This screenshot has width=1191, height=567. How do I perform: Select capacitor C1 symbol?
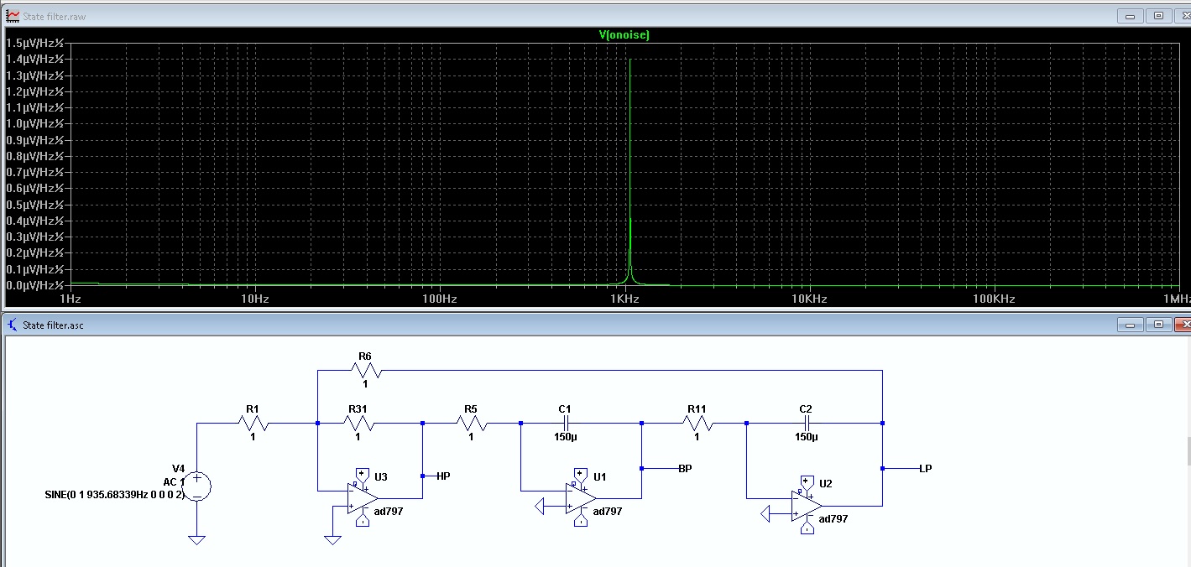point(565,424)
